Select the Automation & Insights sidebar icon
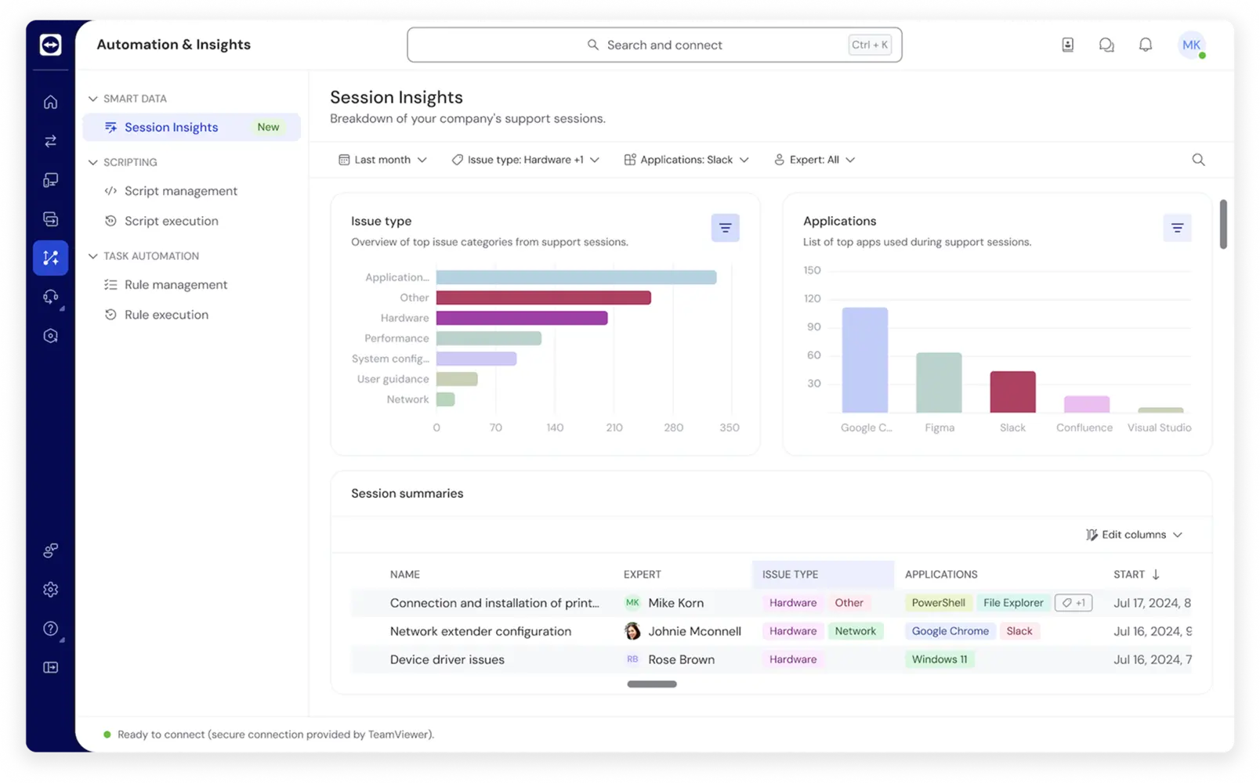Screen dimensions: 1260x783 51,258
